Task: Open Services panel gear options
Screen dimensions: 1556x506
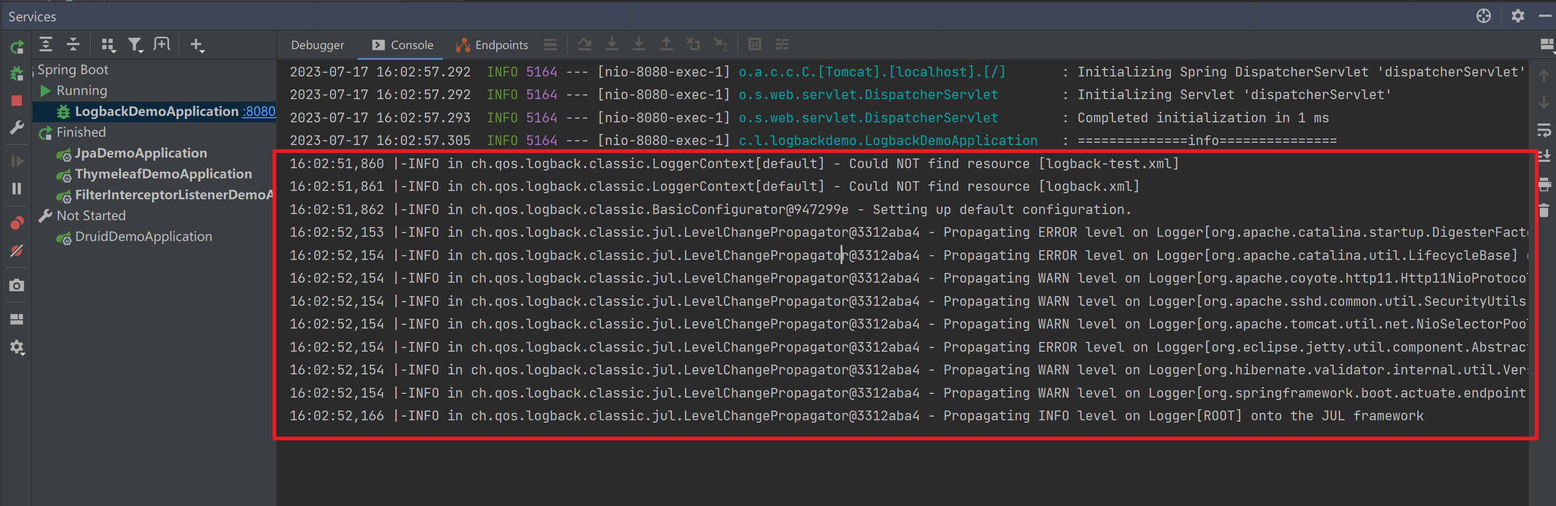Action: point(1518,16)
